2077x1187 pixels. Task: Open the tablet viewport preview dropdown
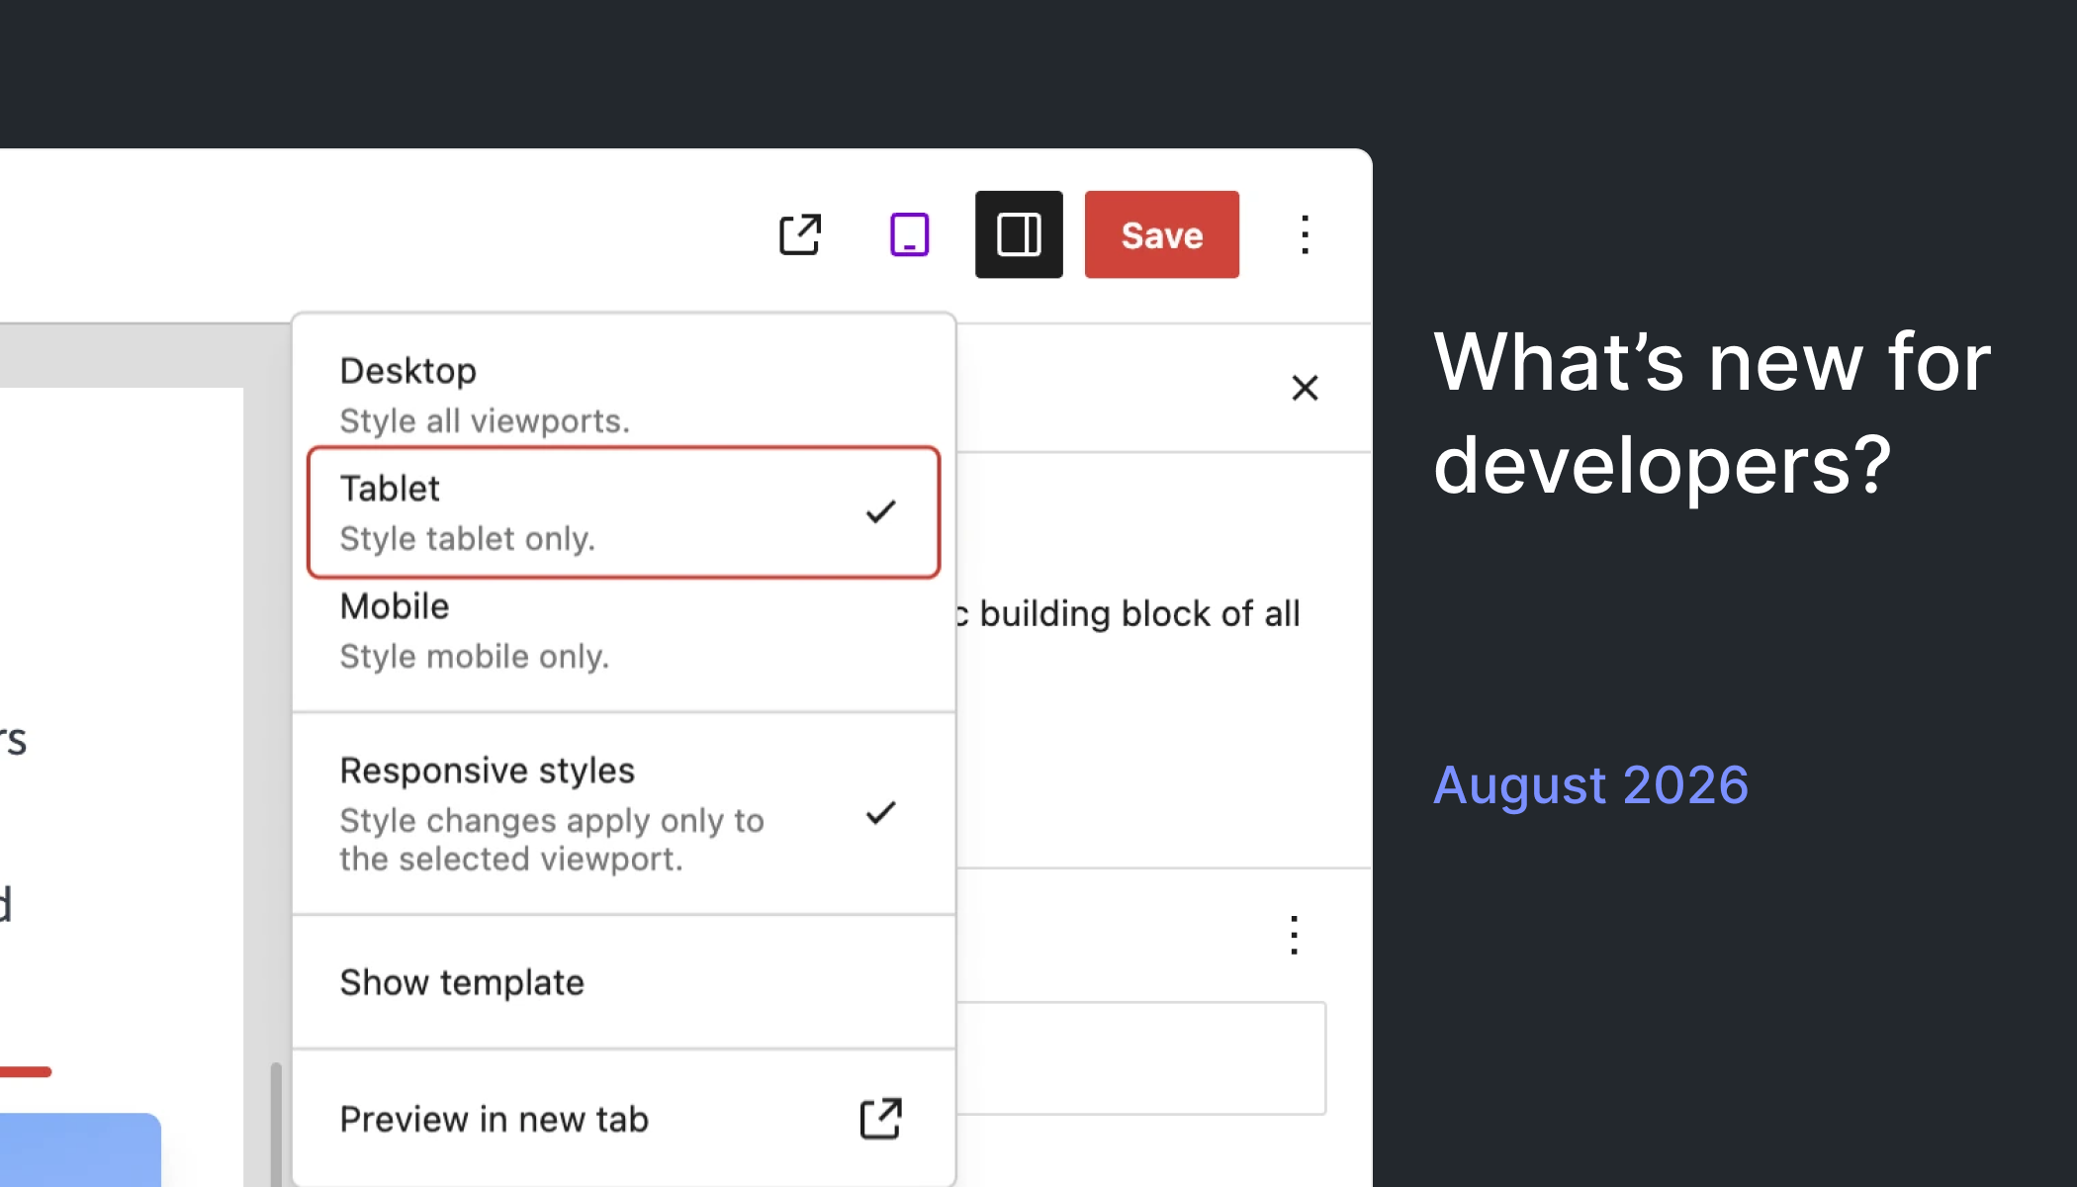pos(909,235)
